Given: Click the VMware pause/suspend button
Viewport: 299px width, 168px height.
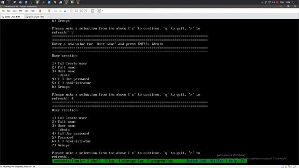Looking at the screenshot, I should coord(40,11).
